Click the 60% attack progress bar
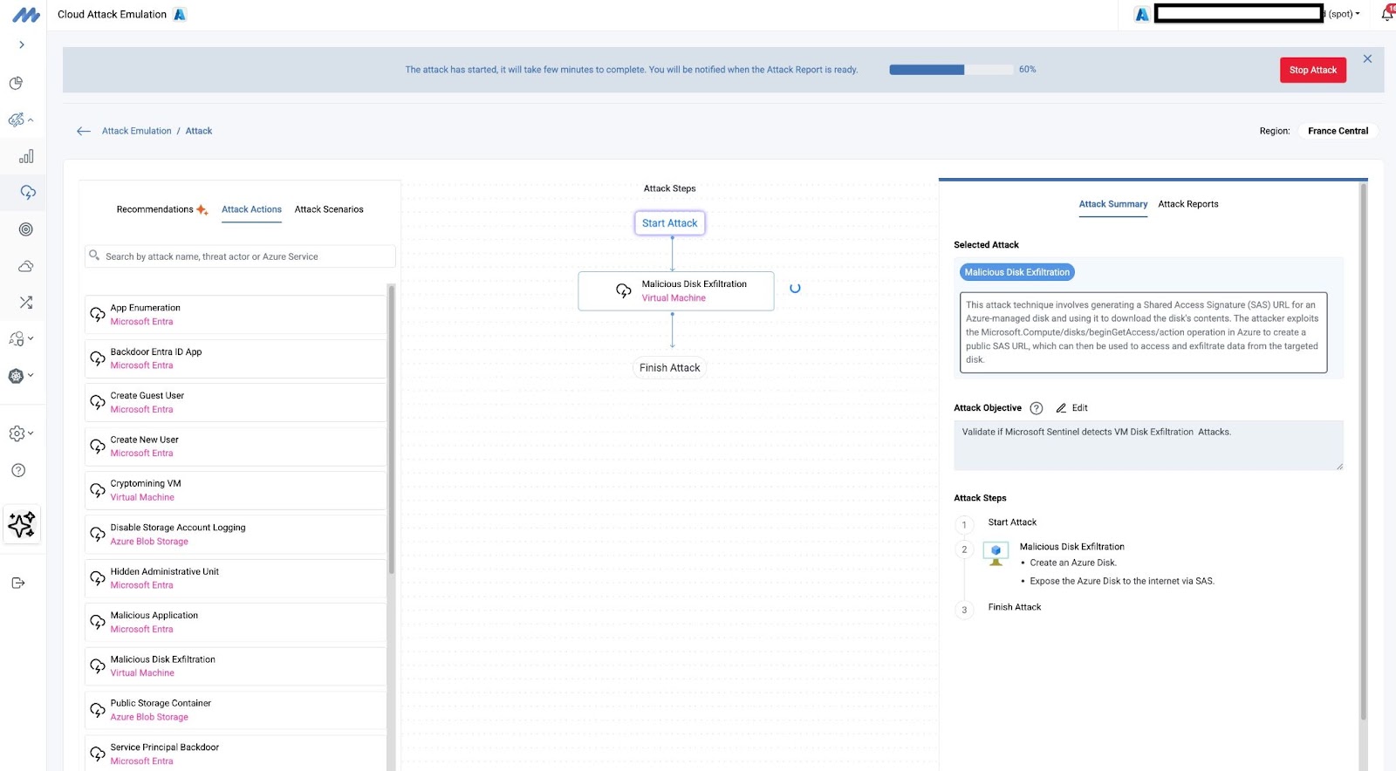 [951, 69]
